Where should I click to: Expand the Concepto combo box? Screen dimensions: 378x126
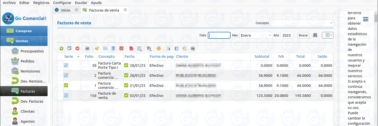pos(302,23)
